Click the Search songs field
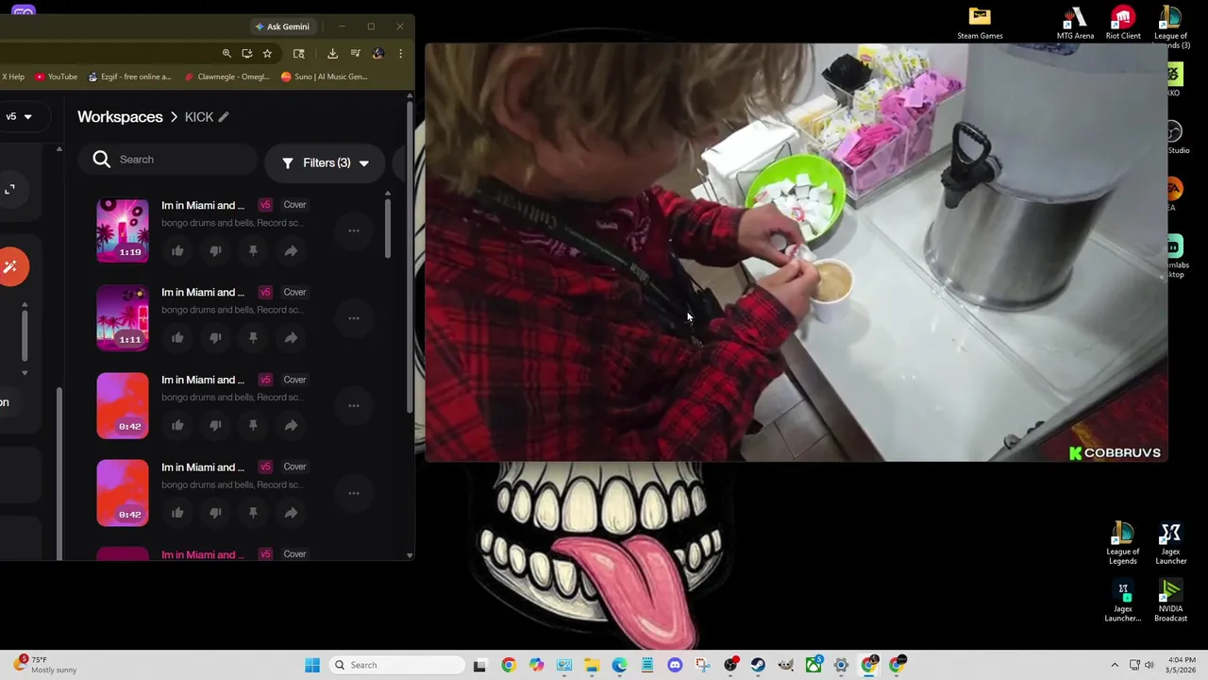This screenshot has height=680, width=1208. tap(168, 160)
